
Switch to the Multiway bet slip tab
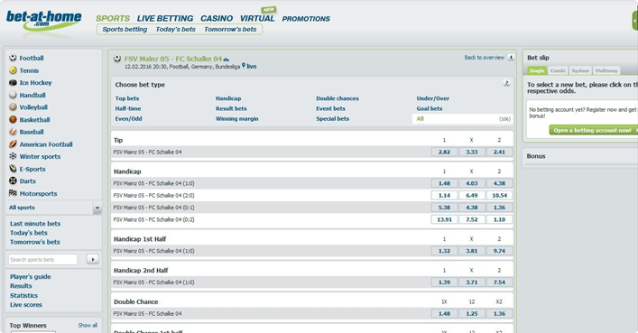pos(606,70)
